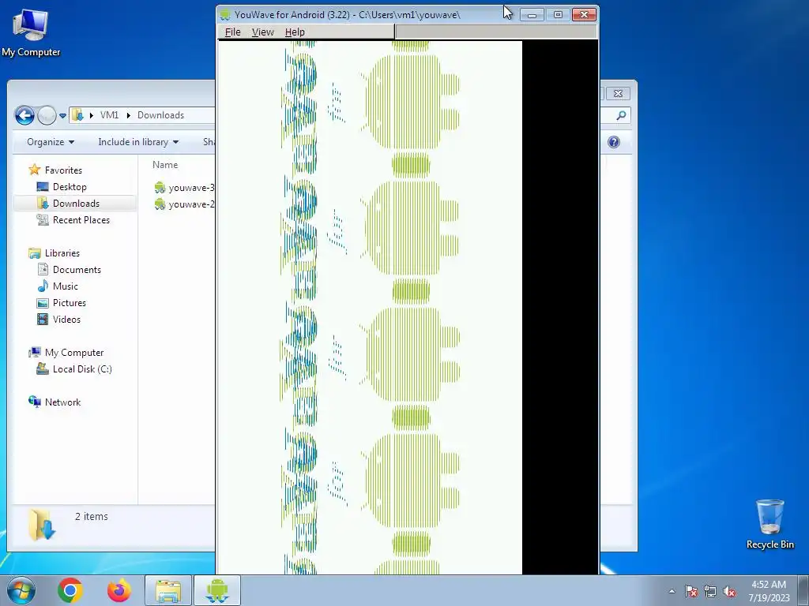Screen dimensions: 809x606
Task: Open Videos library in navigation pane
Action: coord(66,319)
